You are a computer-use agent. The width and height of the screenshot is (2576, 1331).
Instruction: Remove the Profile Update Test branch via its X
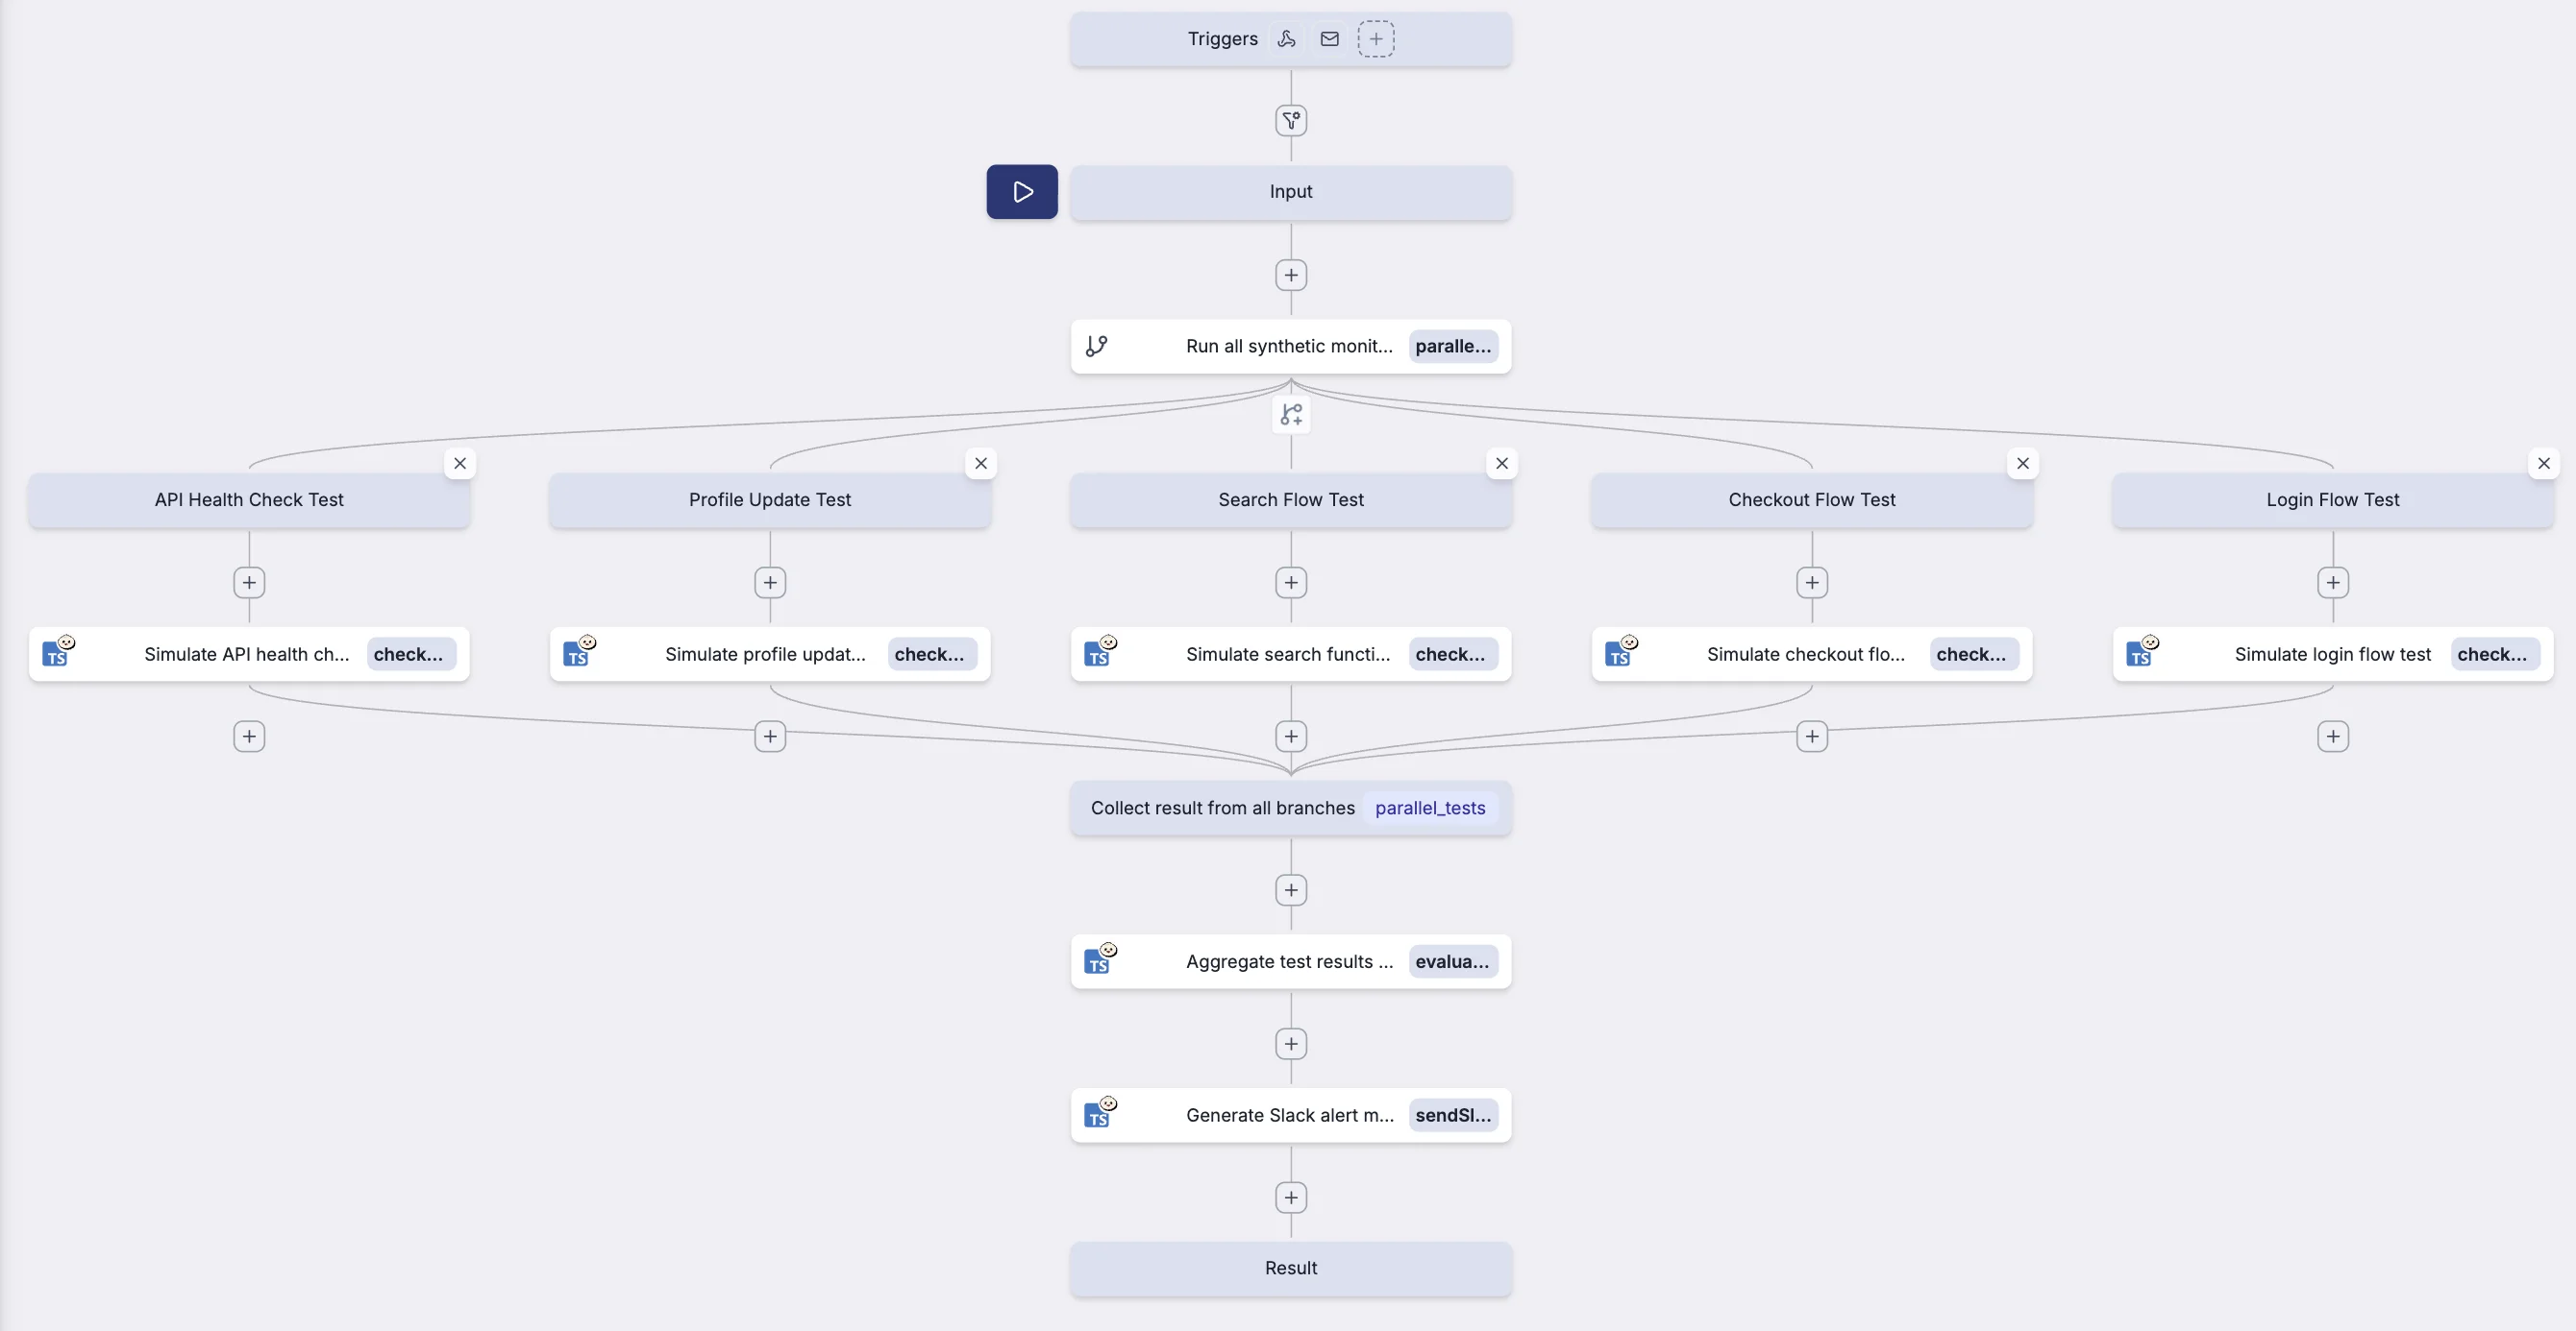(x=981, y=463)
